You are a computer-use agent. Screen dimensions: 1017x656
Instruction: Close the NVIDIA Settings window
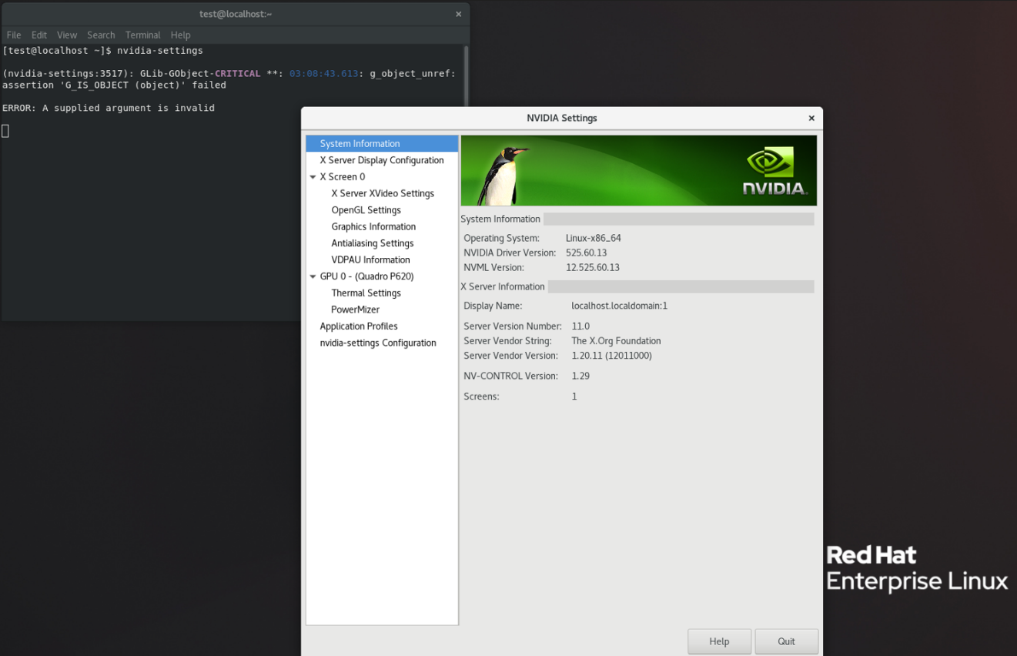(x=811, y=118)
